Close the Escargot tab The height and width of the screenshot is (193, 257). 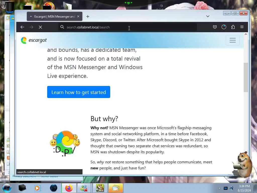(78, 16)
